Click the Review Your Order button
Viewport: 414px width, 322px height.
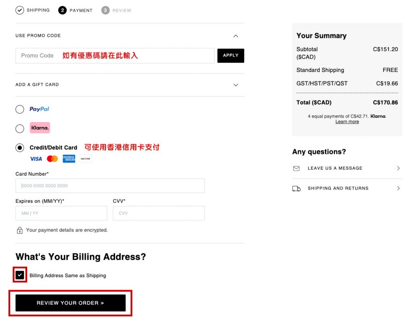tap(70, 303)
